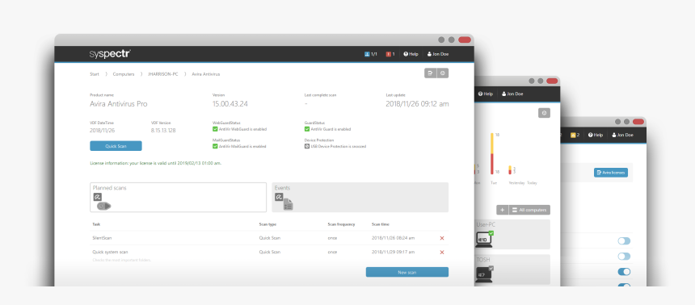Image resolution: width=695 pixels, height=305 pixels.
Task: Start a Quick Scan
Action: (x=116, y=145)
